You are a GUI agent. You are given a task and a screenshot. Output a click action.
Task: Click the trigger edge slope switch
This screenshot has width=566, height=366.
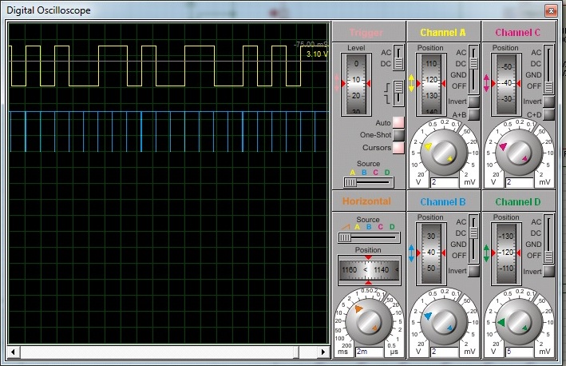398,93
